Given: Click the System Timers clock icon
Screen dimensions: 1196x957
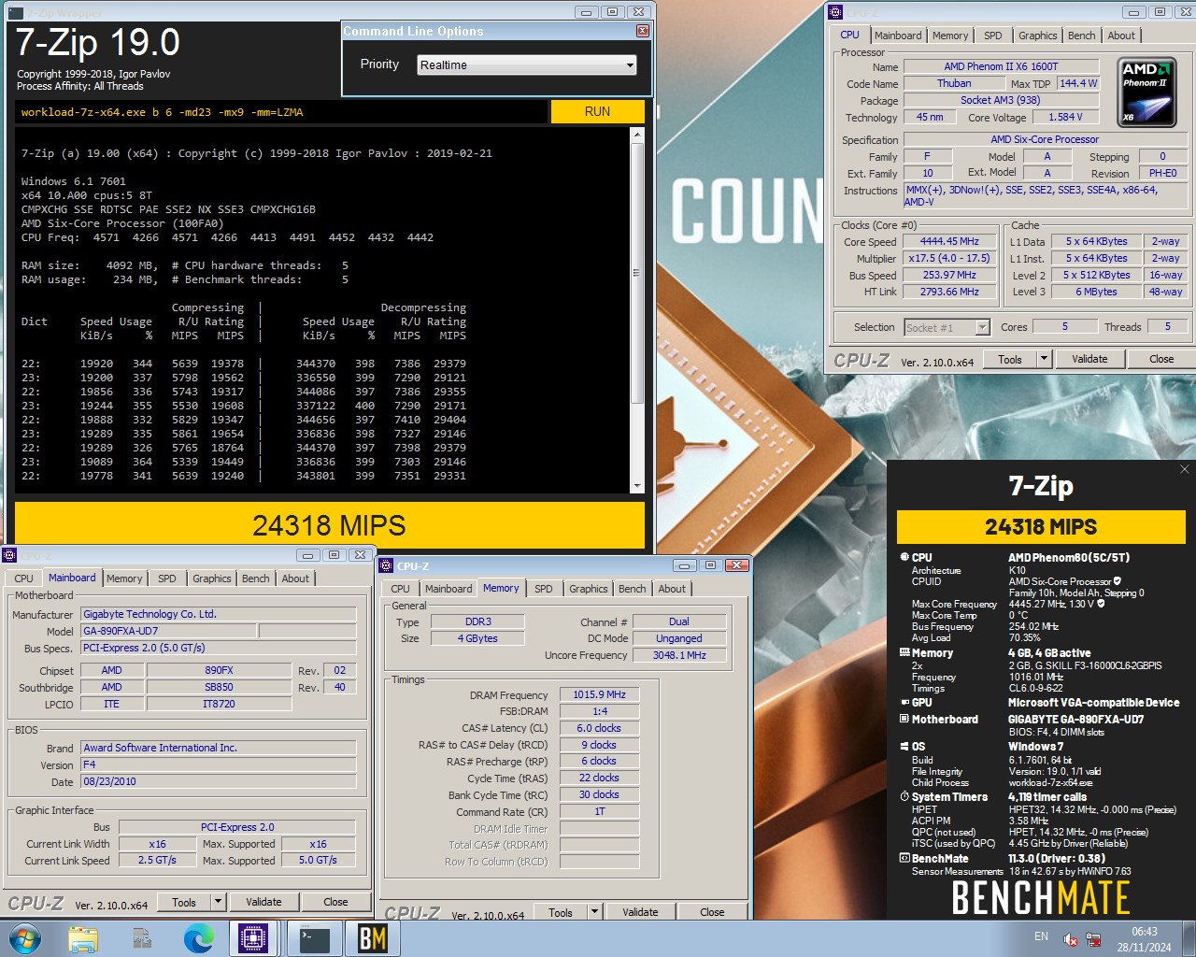Looking at the screenshot, I should (x=904, y=796).
